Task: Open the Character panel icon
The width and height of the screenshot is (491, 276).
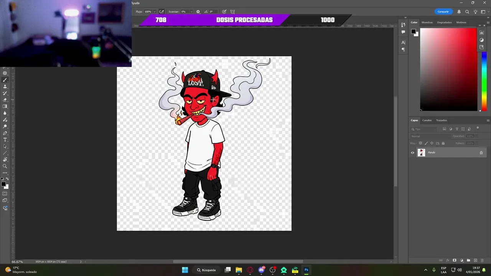Action: (403, 43)
